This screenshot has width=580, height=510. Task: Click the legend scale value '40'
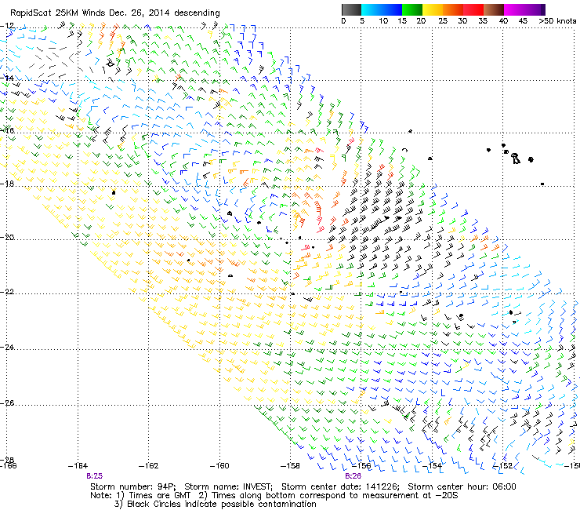(503, 21)
